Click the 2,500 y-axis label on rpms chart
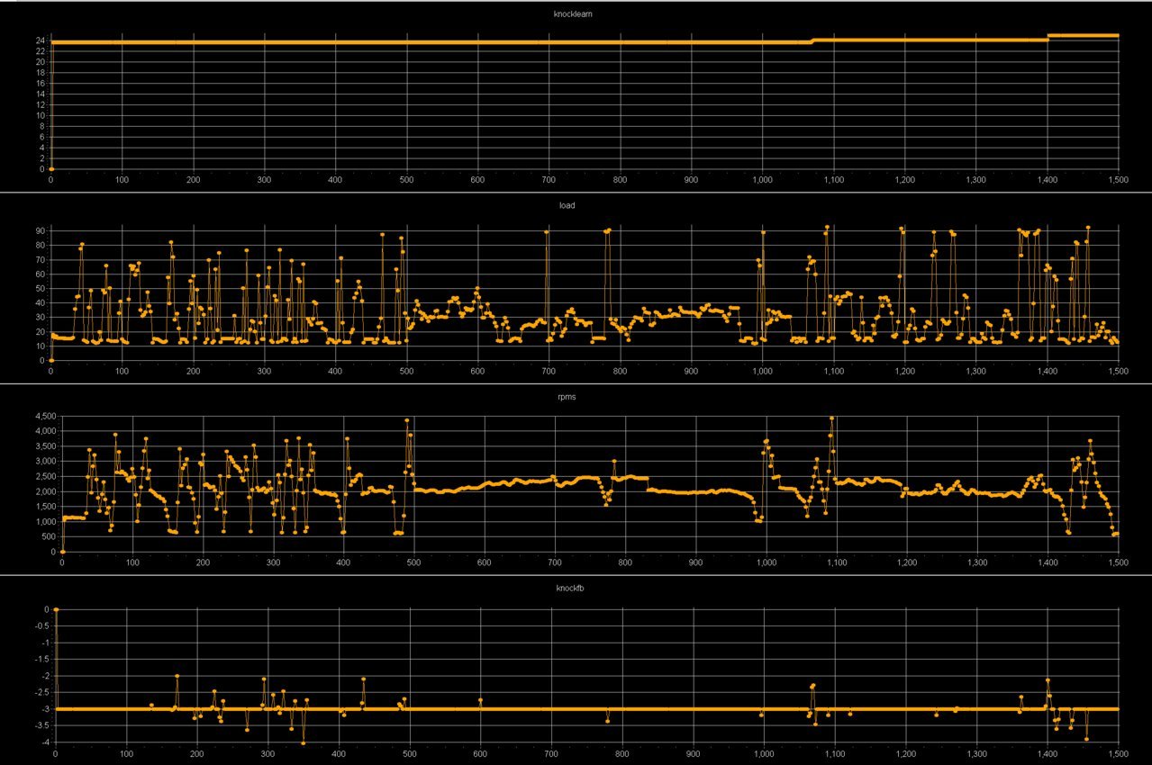 point(45,476)
